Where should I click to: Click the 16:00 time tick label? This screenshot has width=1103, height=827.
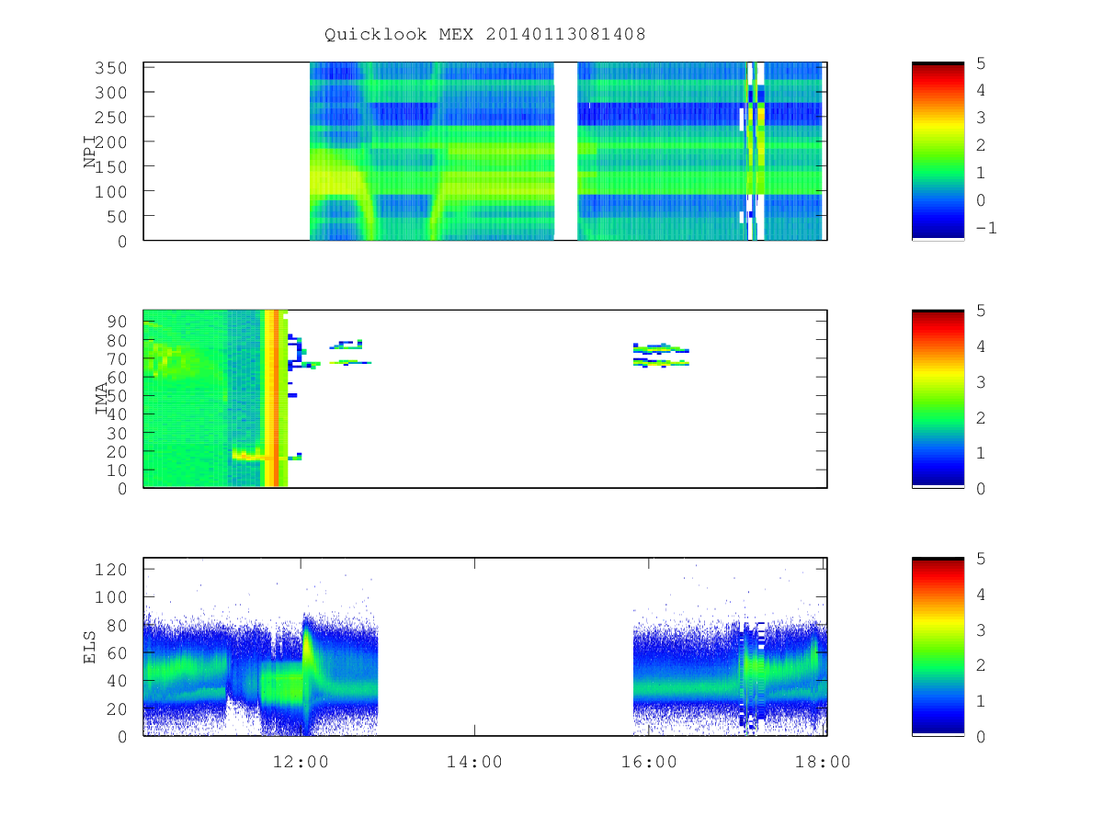coord(649,762)
